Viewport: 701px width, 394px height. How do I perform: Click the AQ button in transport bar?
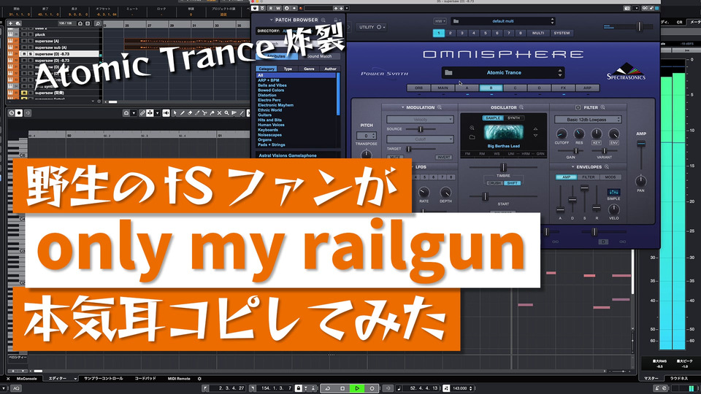point(17,388)
